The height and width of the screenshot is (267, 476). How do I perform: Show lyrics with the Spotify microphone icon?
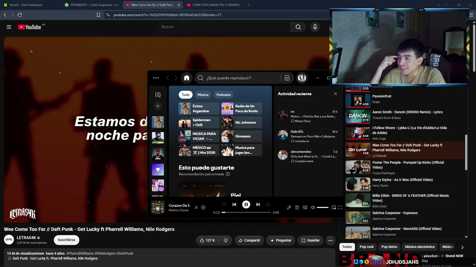point(289,208)
